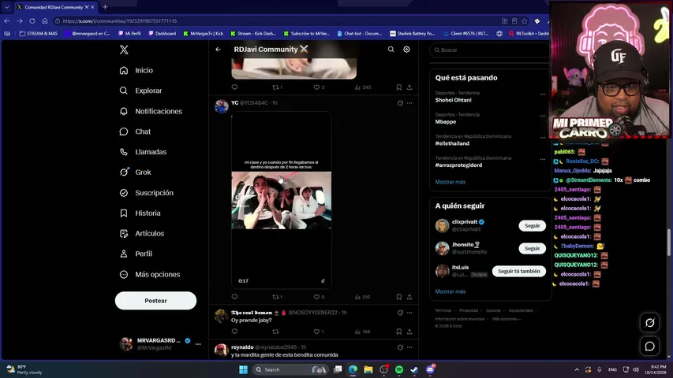Click the Historia bookmark icon
The width and height of the screenshot is (673, 378).
[x=124, y=213]
